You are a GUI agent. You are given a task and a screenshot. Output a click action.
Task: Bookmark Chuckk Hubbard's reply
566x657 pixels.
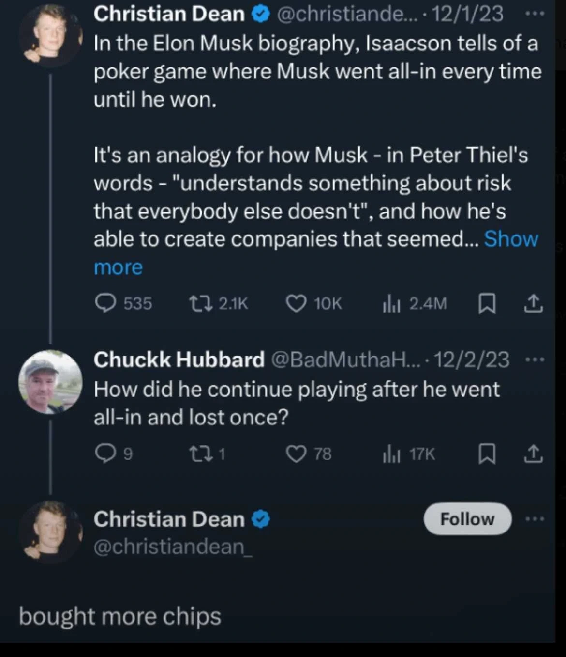click(486, 454)
